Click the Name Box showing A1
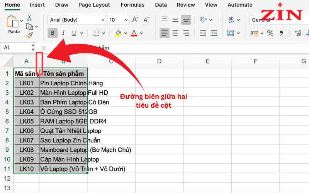This screenshot has width=309, height=193. [15, 47]
